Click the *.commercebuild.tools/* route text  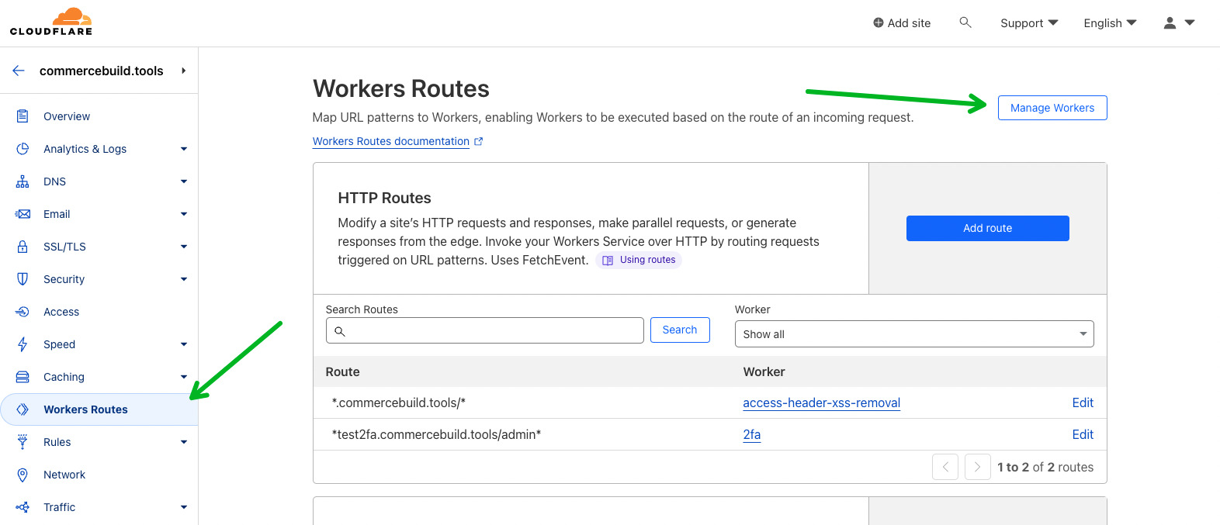pos(399,402)
